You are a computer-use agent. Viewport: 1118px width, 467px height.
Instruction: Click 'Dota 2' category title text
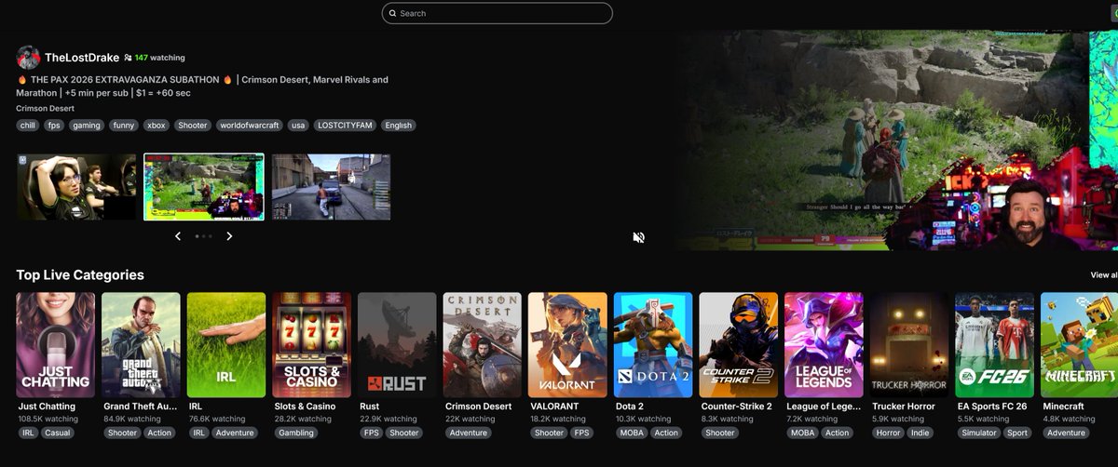[630, 407]
